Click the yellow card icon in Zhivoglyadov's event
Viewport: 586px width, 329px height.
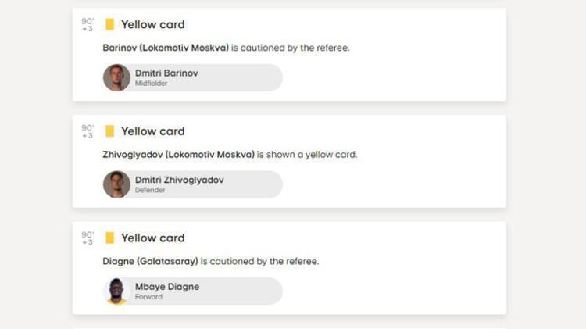click(x=110, y=131)
